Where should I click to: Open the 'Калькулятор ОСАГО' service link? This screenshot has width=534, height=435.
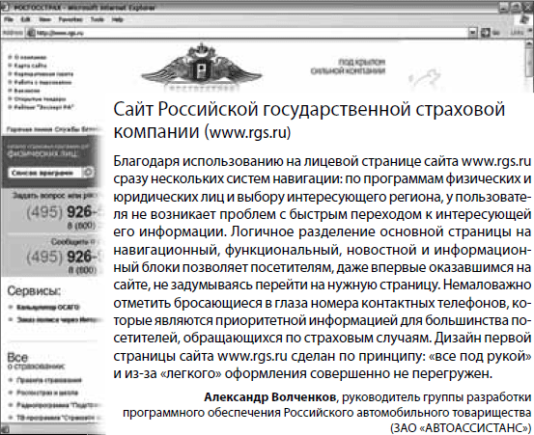47,307
